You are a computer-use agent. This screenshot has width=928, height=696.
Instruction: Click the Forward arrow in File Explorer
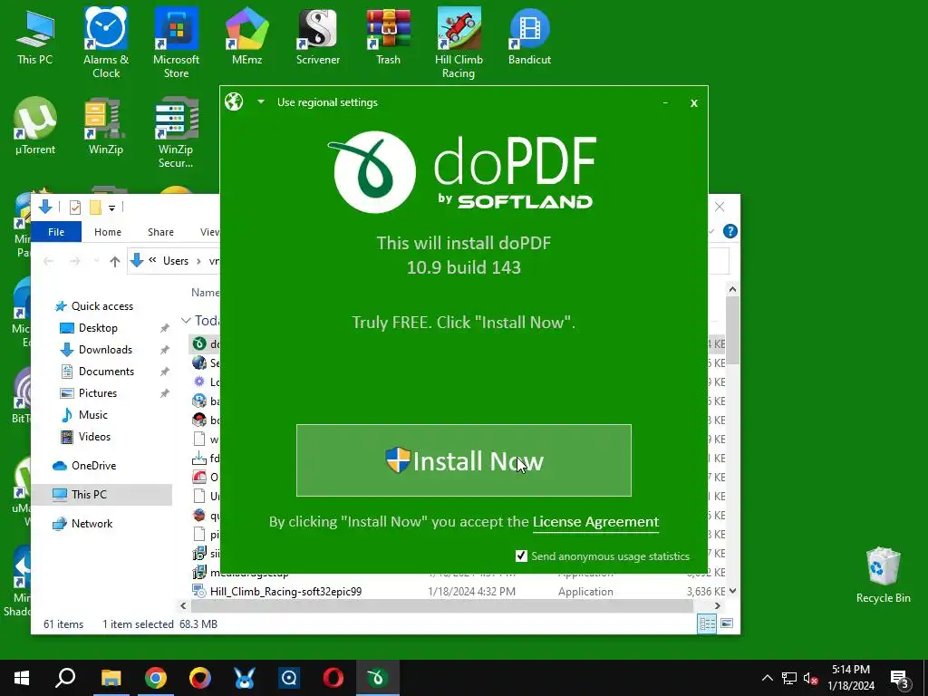74,261
